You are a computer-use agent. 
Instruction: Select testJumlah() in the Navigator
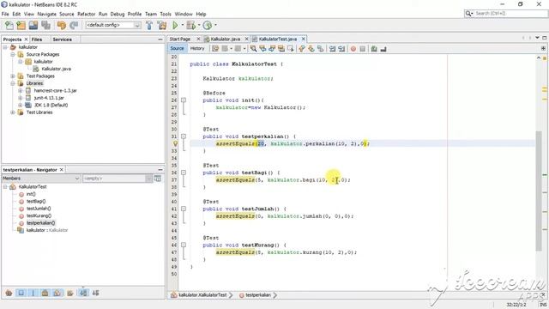coord(39,209)
